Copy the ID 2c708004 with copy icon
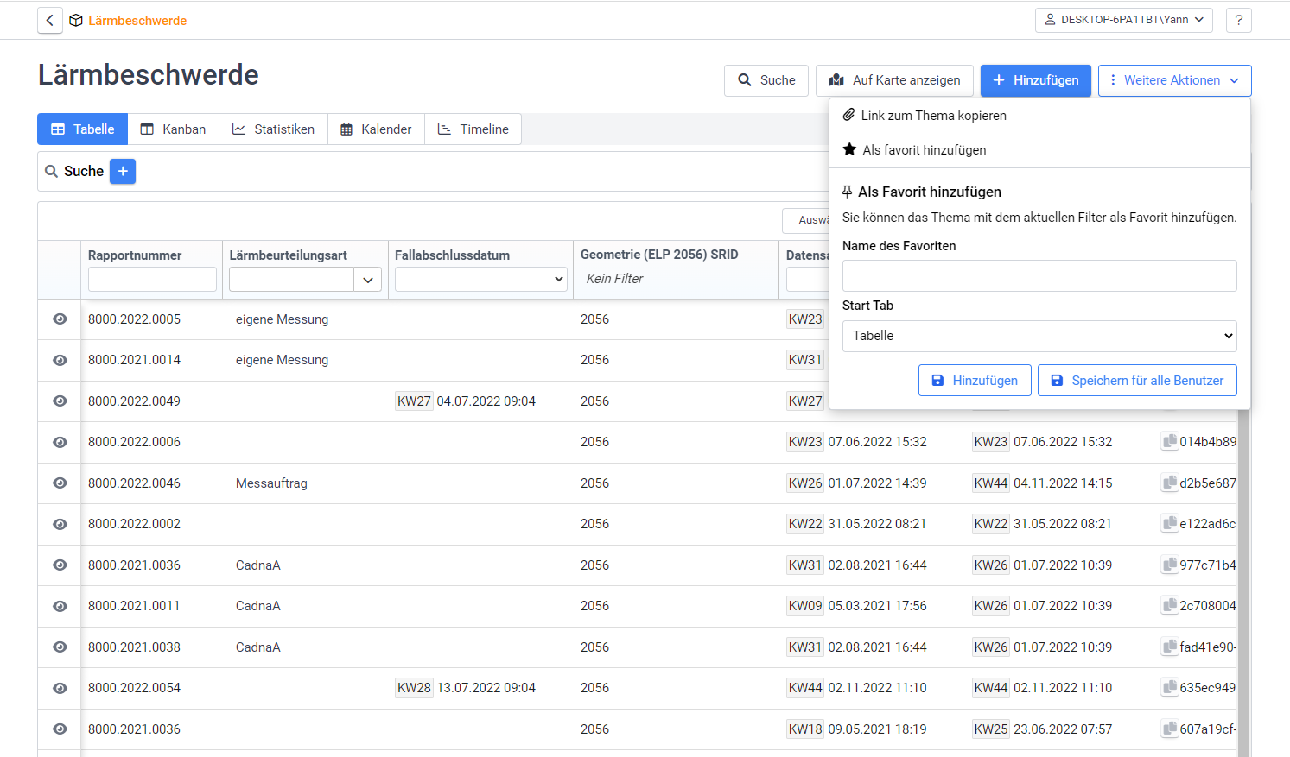 pyautogui.click(x=1169, y=606)
